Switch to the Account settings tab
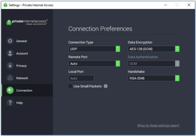The width and height of the screenshot is (196, 136). coord(27,53)
